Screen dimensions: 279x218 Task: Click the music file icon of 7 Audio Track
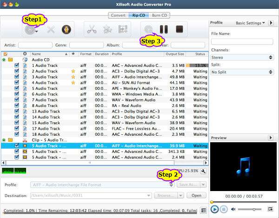[25, 100]
